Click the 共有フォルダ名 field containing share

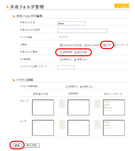click(72, 23)
